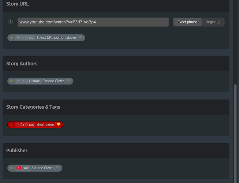Switch URL matching to Regex
Image resolution: width=239 pixels, height=183 pixels.
point(213,22)
